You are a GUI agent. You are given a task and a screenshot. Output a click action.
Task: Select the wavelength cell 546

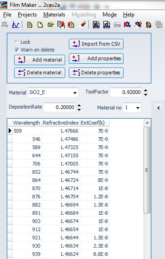pyautogui.click(x=27, y=139)
